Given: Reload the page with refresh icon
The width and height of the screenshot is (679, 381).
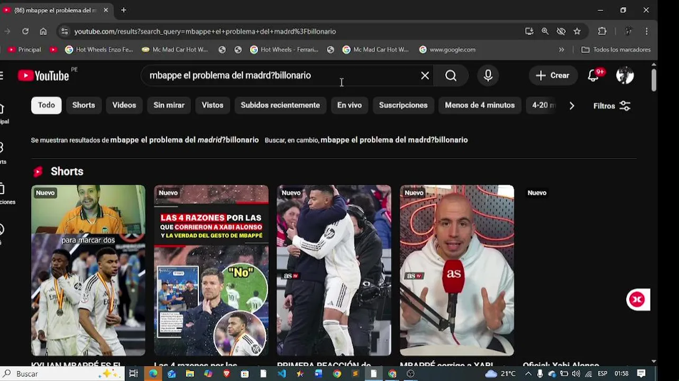Looking at the screenshot, I should click(25, 31).
